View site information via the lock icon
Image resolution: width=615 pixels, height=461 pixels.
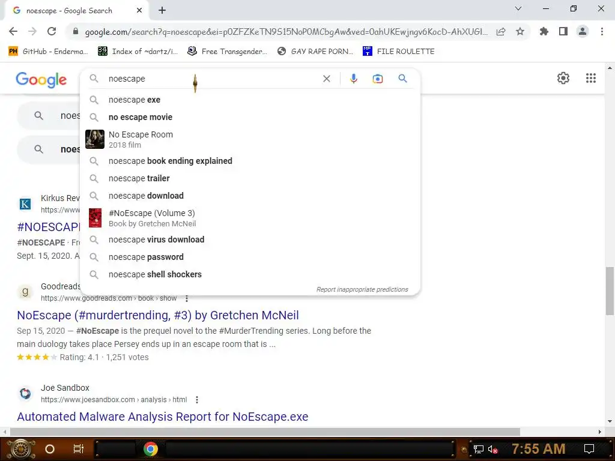click(76, 31)
